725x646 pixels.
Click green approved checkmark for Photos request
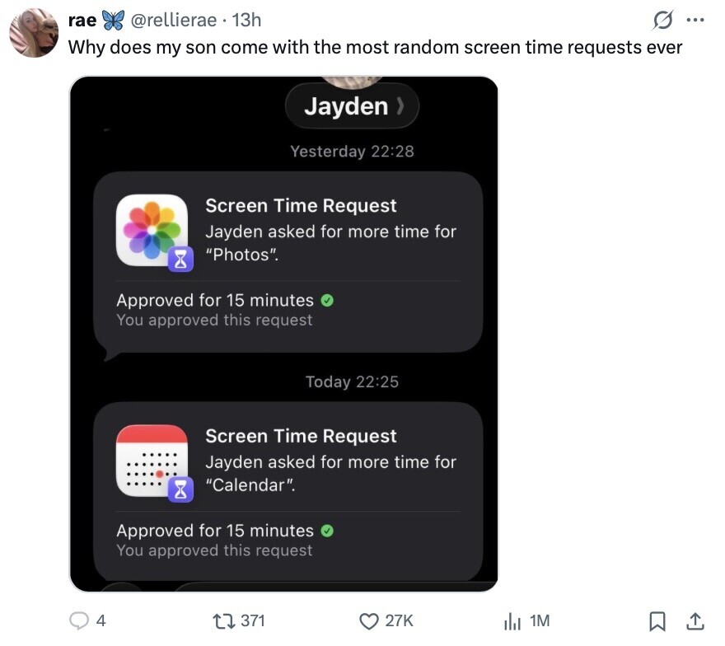click(327, 301)
